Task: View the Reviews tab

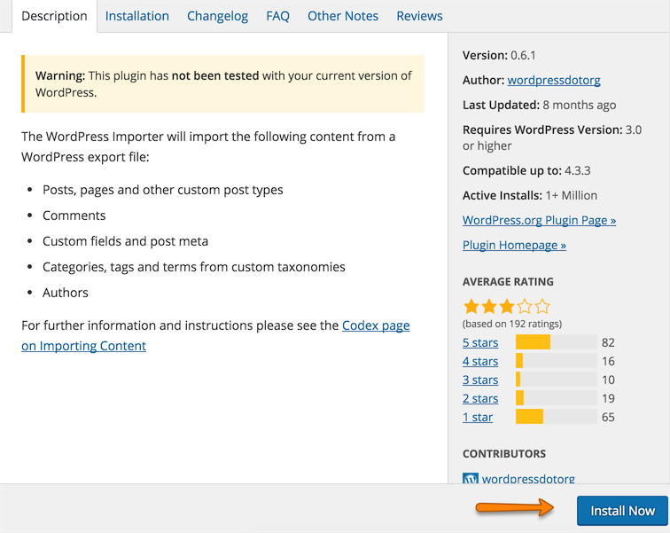Action: pyautogui.click(x=419, y=16)
